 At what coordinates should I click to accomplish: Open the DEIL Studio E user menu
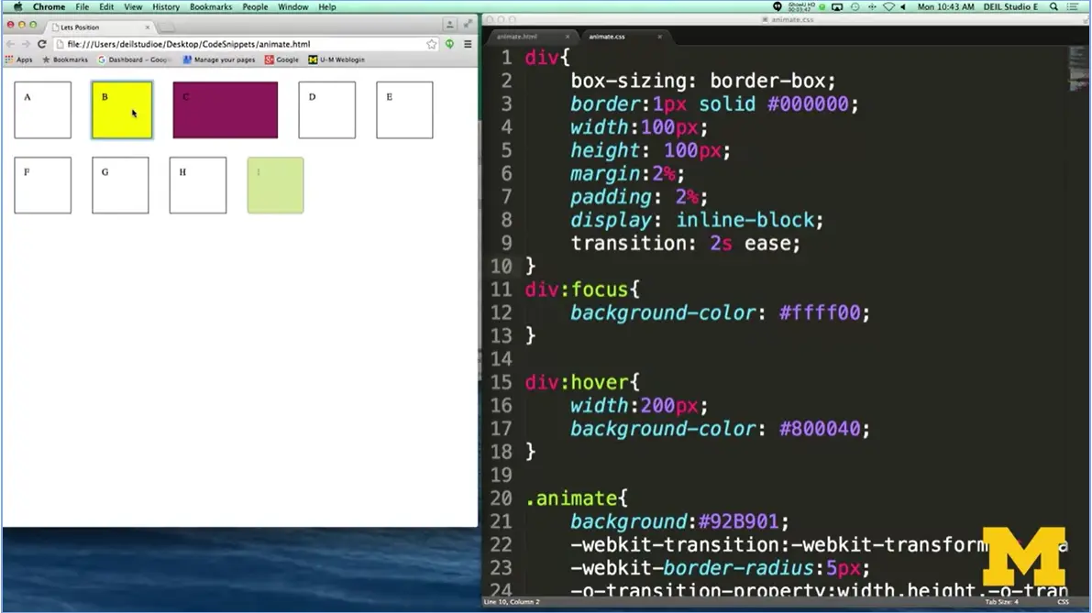point(1012,7)
